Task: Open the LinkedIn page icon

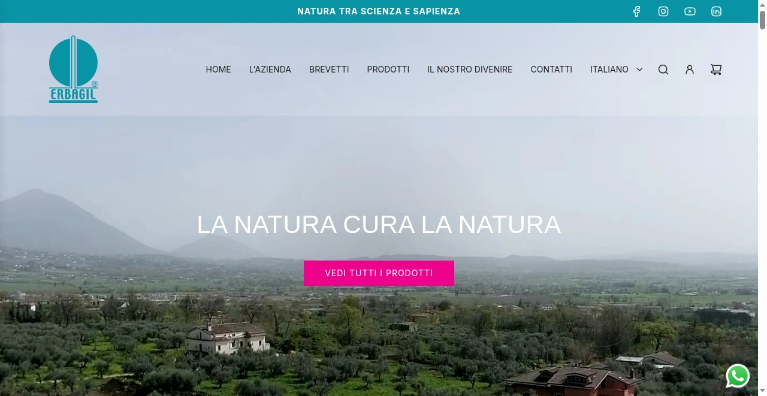Action: pos(716,11)
